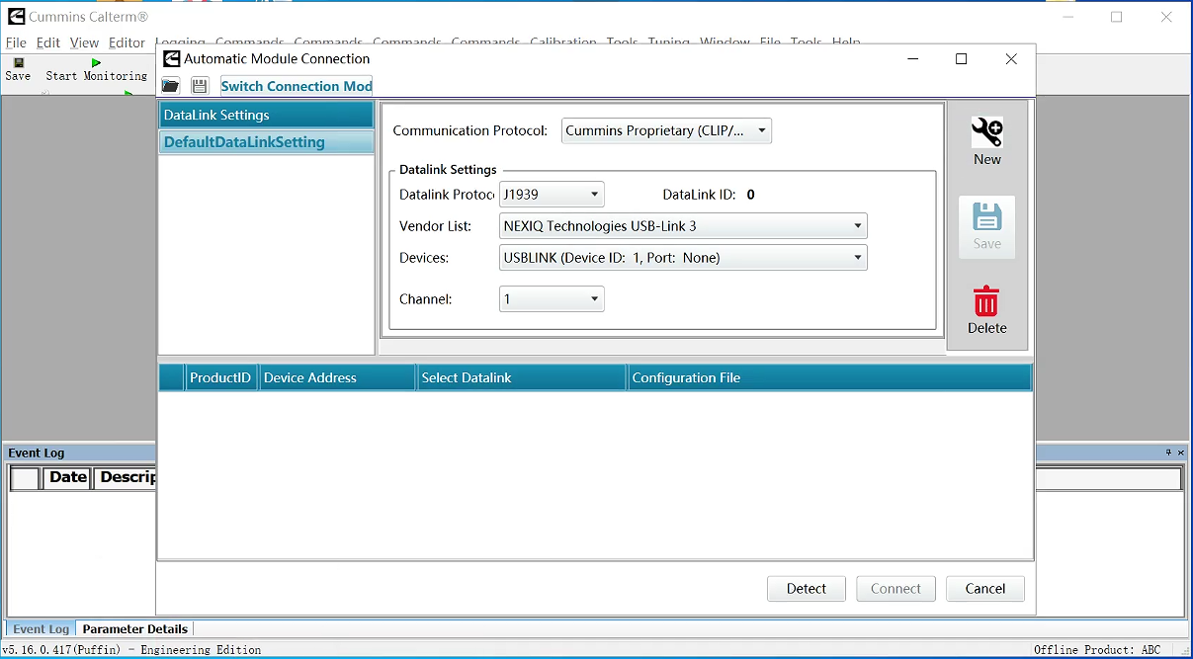This screenshot has width=1193, height=659.
Task: Click the 'DataLink ID:' label text
Action: pyautogui.click(x=699, y=195)
